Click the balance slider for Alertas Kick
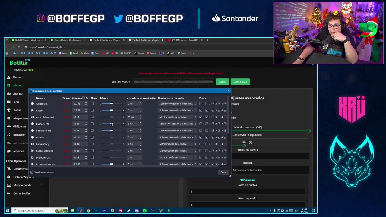Viewport: 386px width, 217px height. (x=112, y=104)
